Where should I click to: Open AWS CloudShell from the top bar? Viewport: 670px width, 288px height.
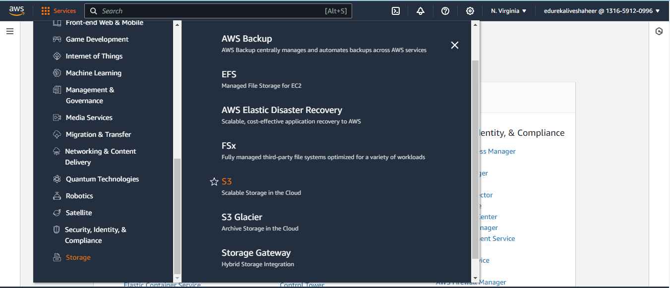click(395, 10)
